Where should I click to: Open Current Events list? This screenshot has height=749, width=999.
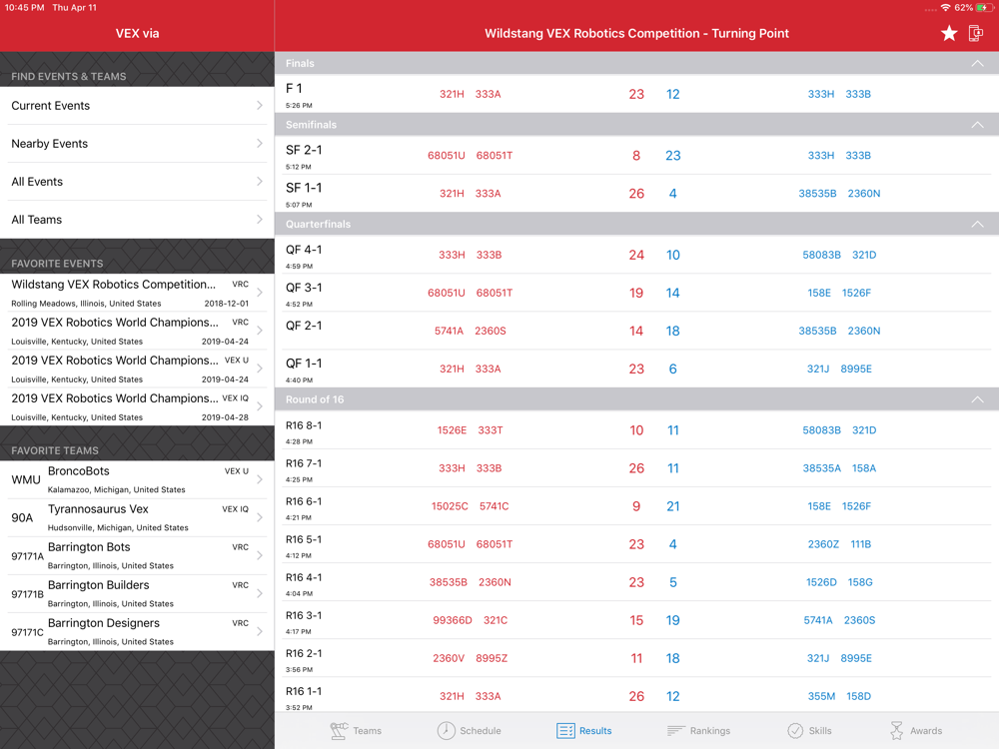pos(137,106)
